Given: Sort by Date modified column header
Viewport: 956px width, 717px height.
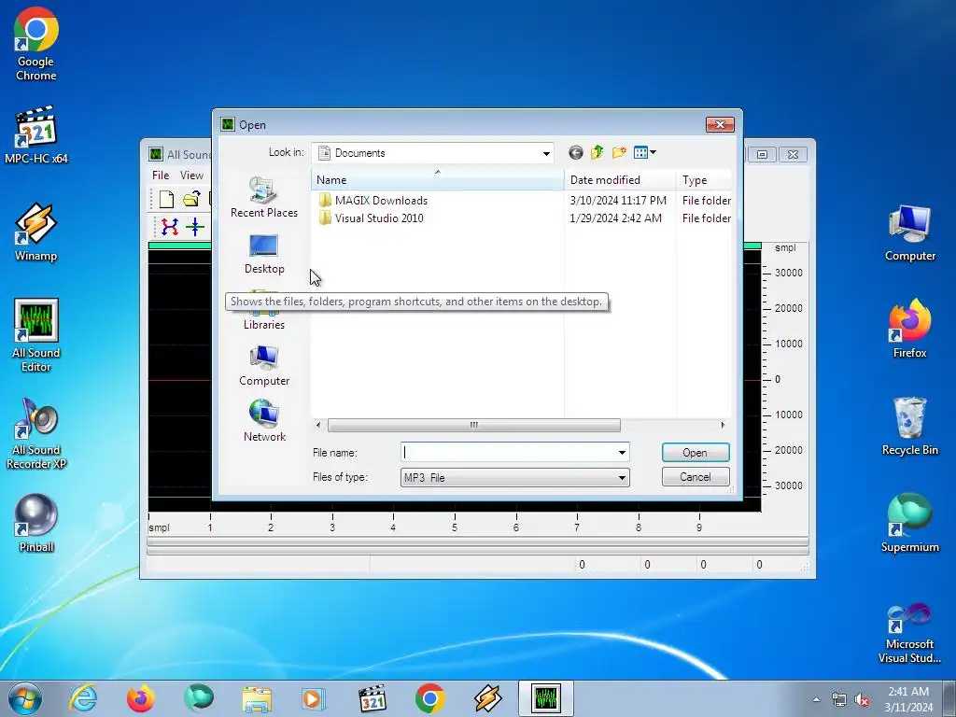Looking at the screenshot, I should tap(620, 180).
